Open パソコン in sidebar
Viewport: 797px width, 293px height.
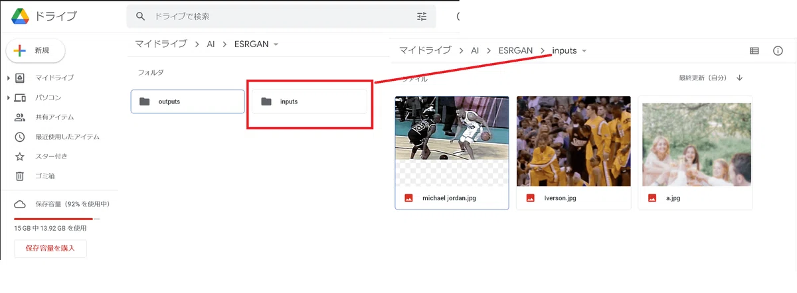[48, 97]
